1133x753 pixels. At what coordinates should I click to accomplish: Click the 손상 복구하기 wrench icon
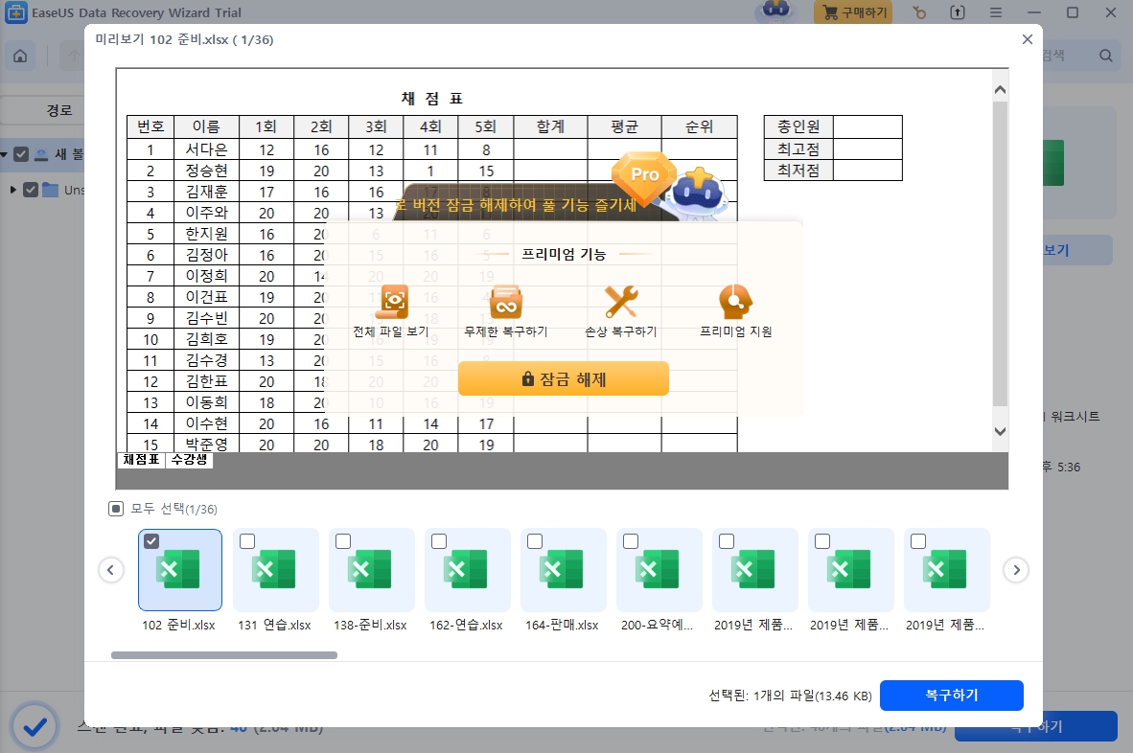pyautogui.click(x=620, y=301)
